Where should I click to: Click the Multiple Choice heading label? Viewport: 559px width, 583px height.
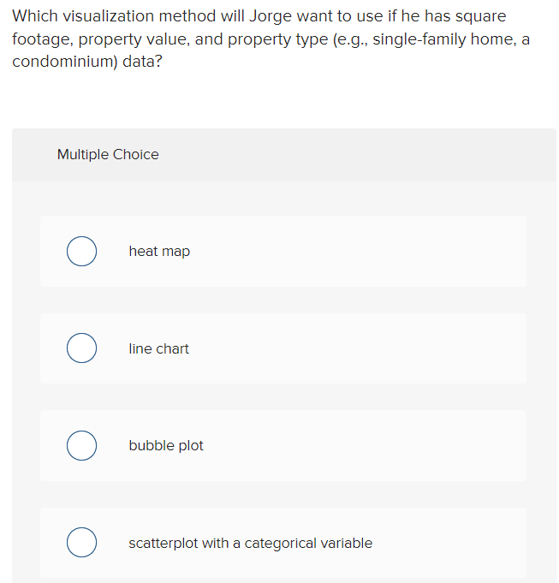pyautogui.click(x=108, y=154)
